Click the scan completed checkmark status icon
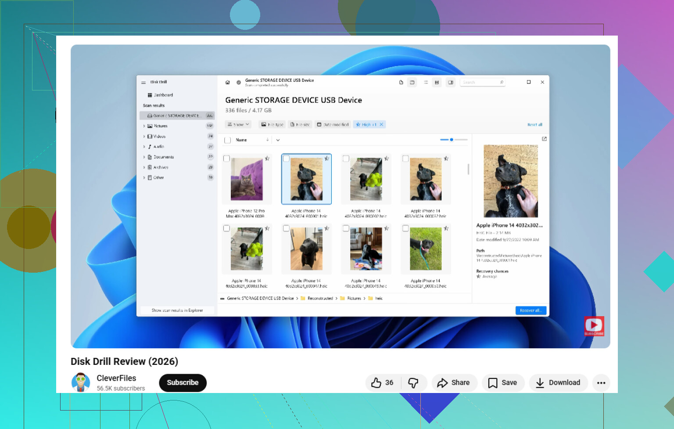Image resolution: width=674 pixels, height=429 pixels. click(239, 83)
